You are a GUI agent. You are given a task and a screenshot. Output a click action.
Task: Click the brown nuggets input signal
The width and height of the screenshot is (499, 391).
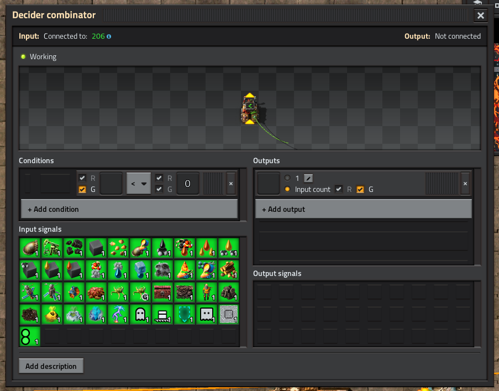coord(118,248)
